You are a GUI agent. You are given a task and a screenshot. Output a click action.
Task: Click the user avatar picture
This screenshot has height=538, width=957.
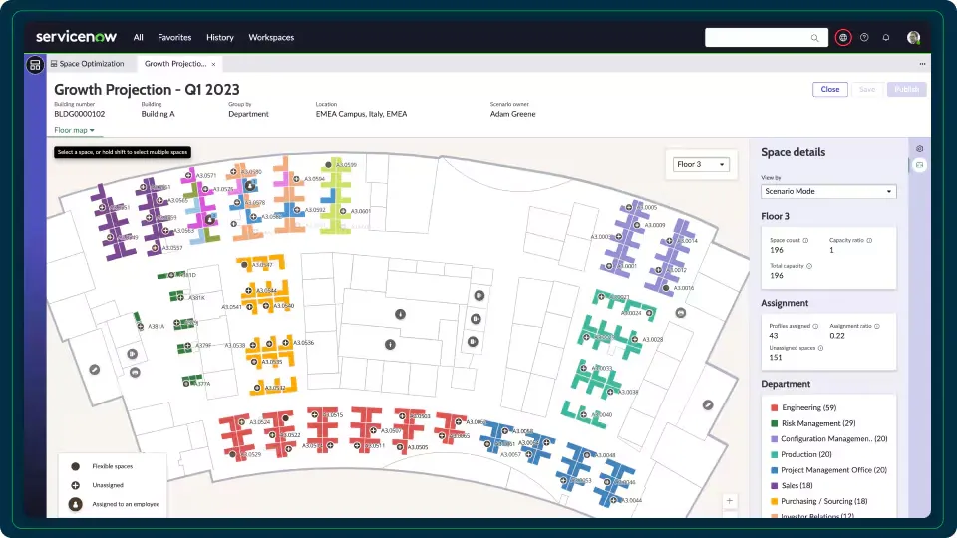[913, 37]
